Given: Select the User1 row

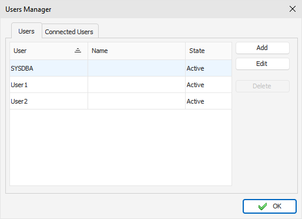Looking at the screenshot, I should click(120, 85).
